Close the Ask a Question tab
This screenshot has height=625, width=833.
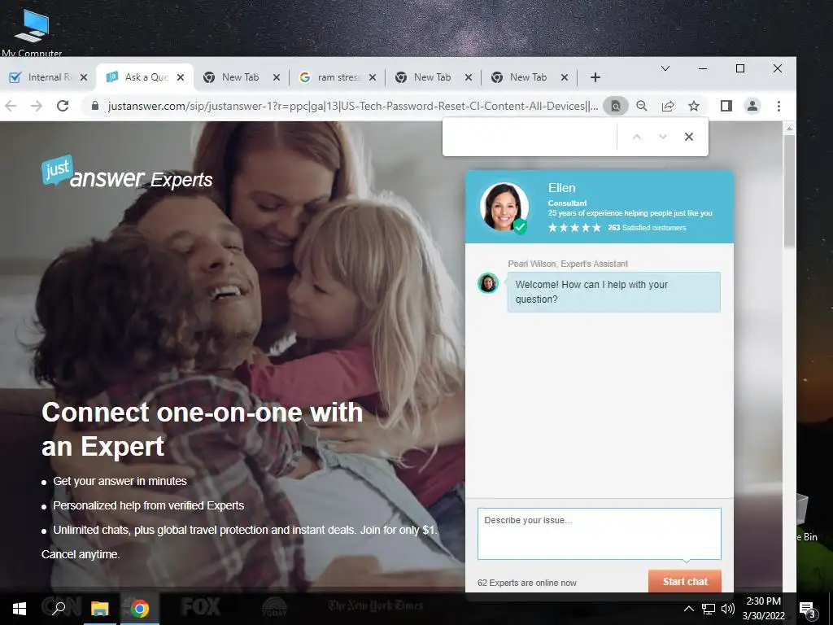pyautogui.click(x=181, y=77)
